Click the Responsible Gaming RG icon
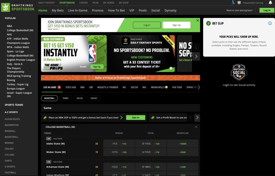 [x=239, y=3]
